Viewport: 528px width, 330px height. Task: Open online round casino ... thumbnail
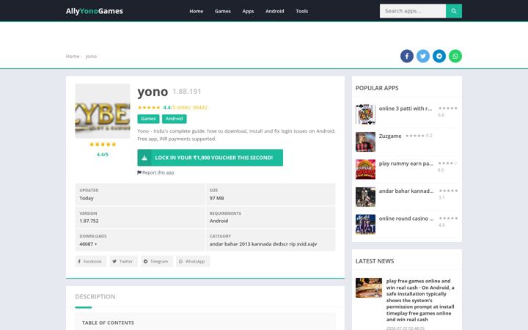[x=365, y=224]
